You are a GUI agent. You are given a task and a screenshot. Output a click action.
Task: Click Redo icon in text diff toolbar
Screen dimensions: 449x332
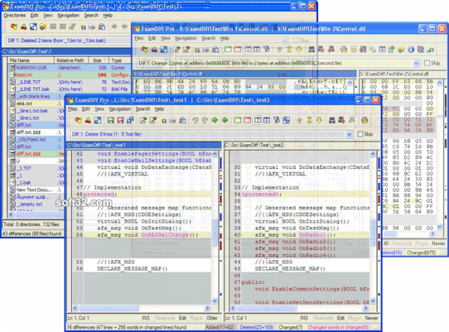[x=205, y=120]
